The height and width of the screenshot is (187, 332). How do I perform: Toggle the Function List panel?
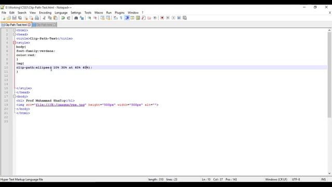click(x=144, y=18)
